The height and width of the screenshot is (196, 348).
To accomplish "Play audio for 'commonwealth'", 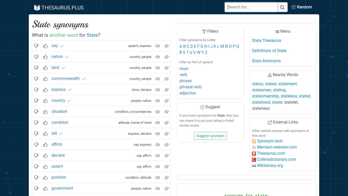I will point(157,79).
